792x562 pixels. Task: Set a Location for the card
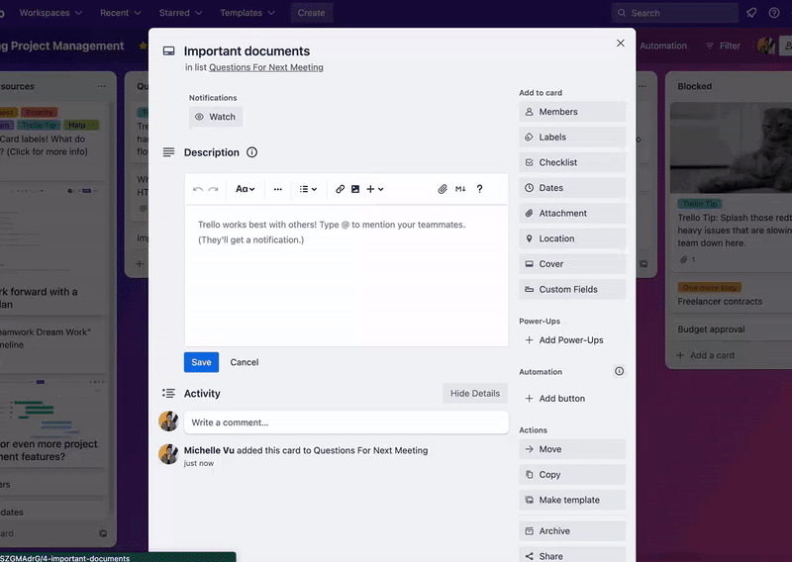[572, 238]
